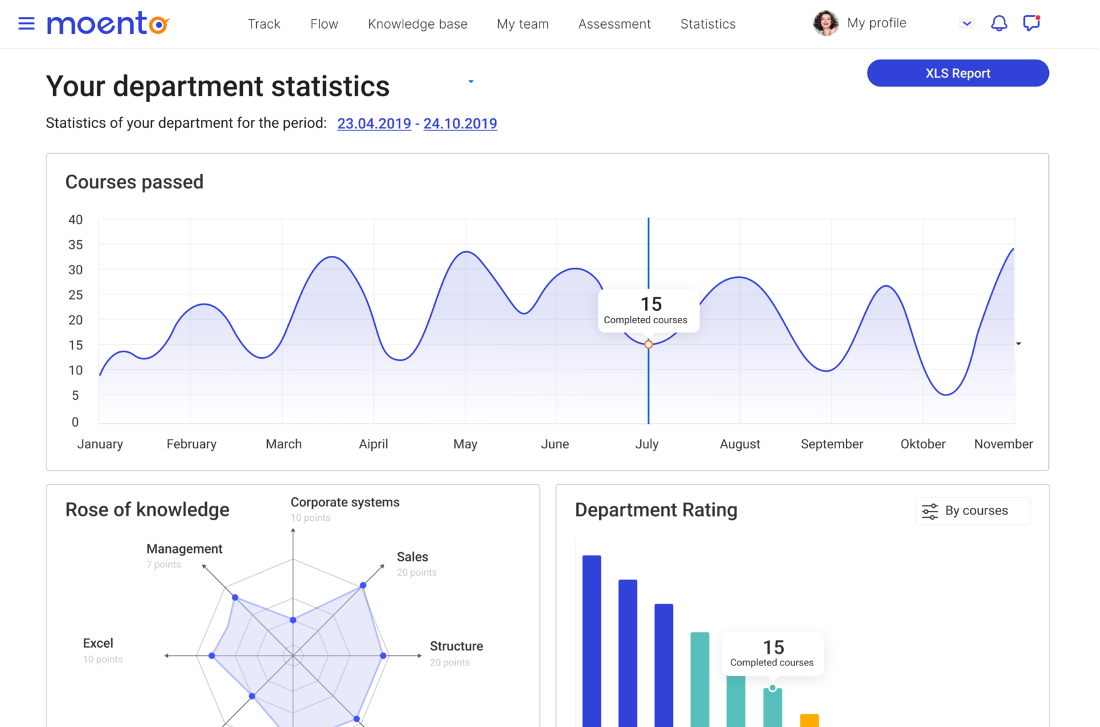The image size is (1100, 727).
Task: Open the notifications bell
Action: point(999,23)
